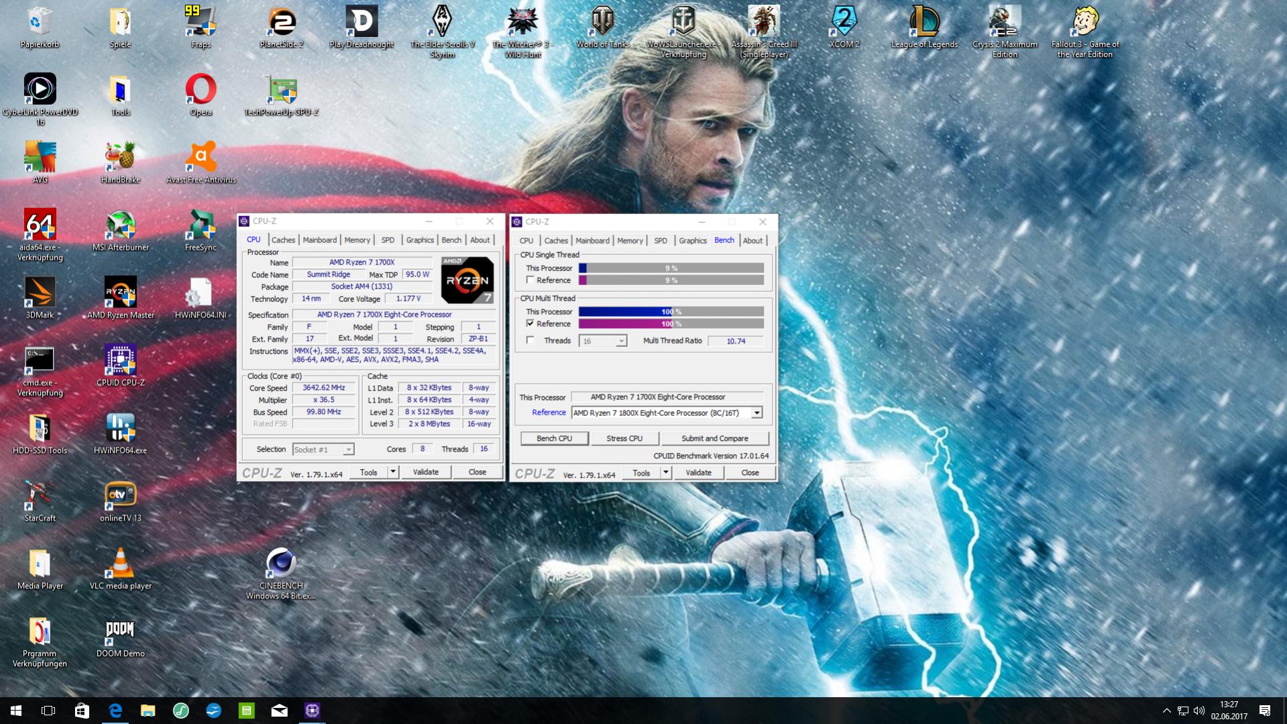Click Tools button in left CPU-Z window
Screen dimensions: 1287x724
coord(369,472)
